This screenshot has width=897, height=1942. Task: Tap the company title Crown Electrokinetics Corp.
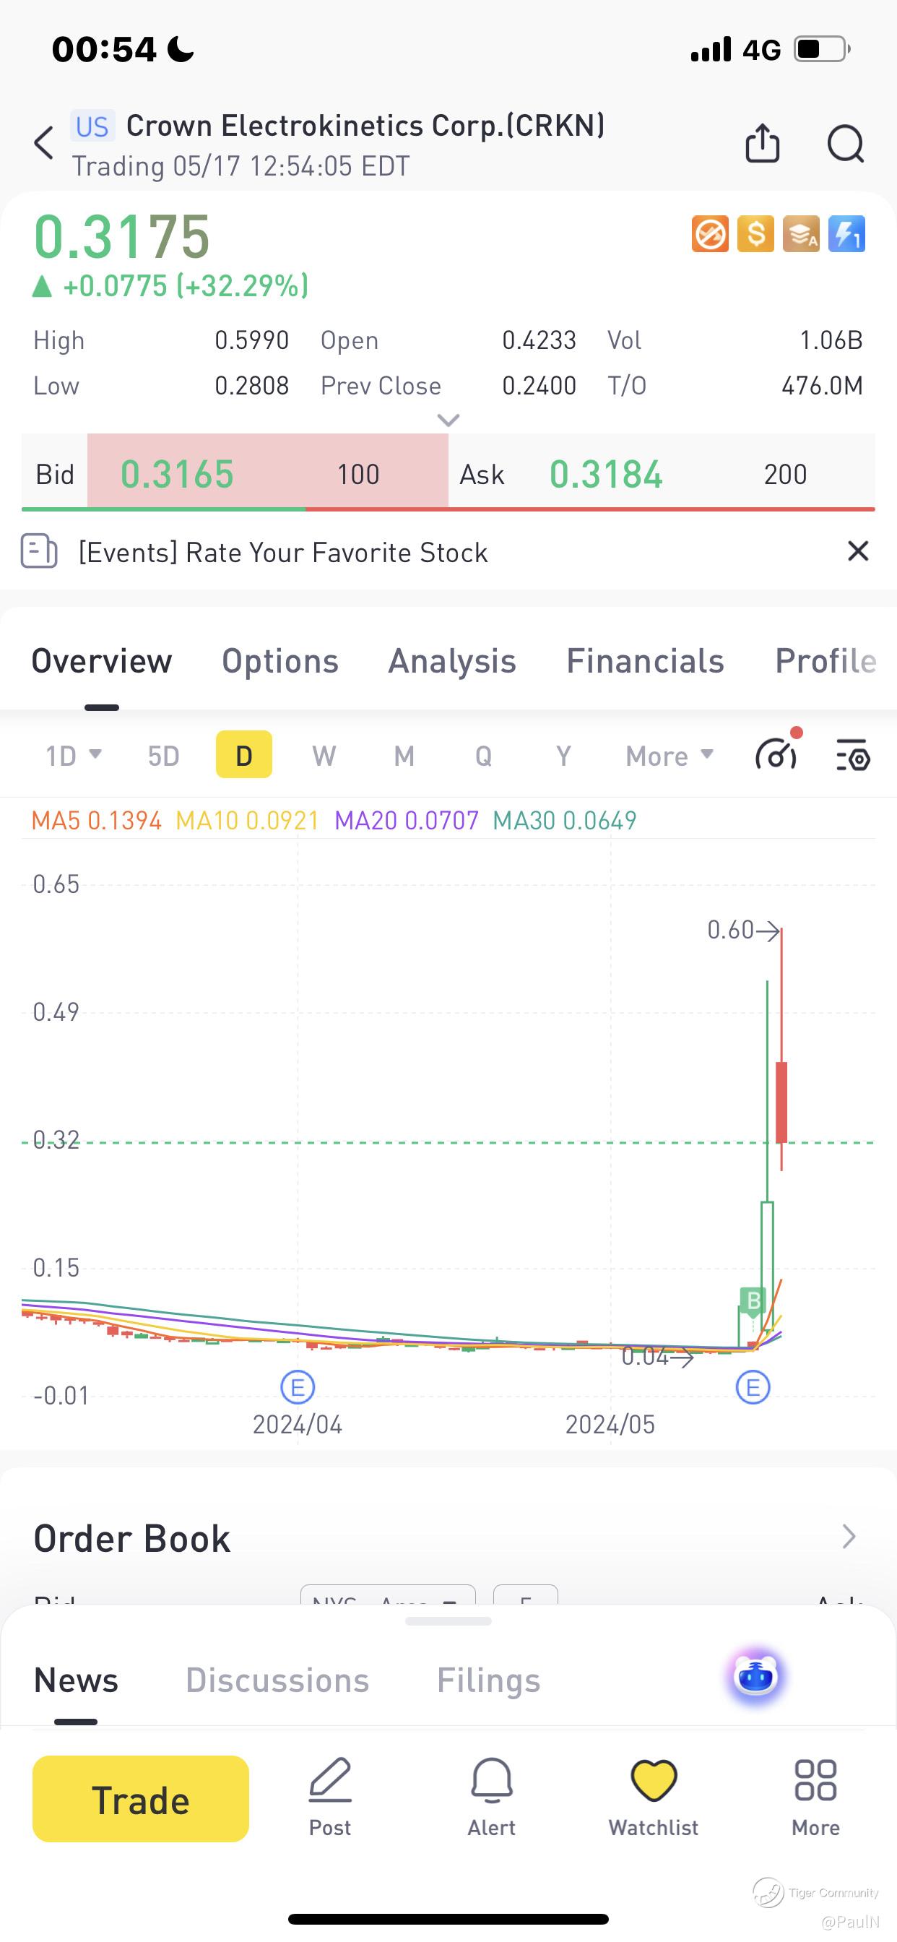(365, 126)
